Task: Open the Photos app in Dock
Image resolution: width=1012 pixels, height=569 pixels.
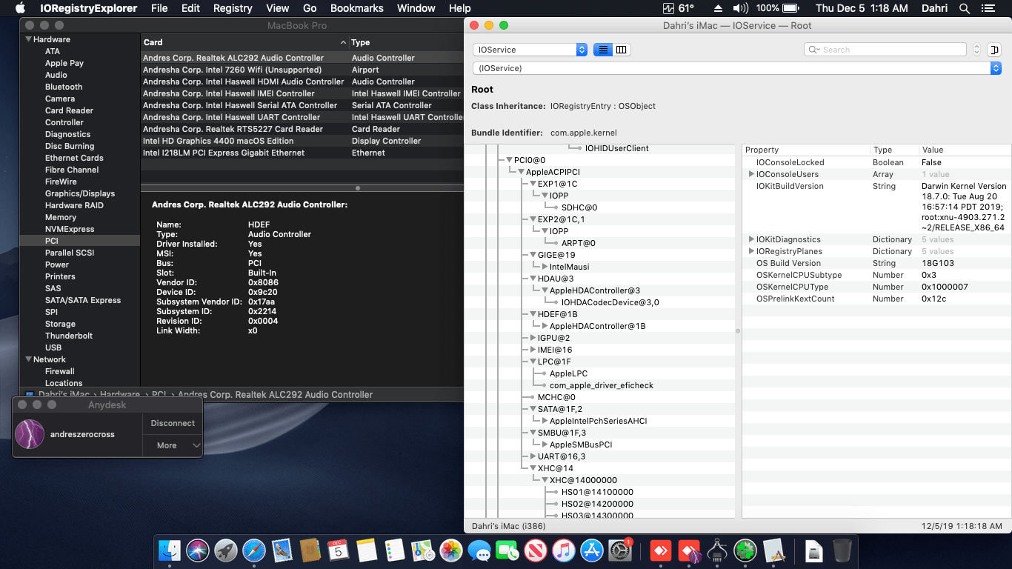Action: 451,550
